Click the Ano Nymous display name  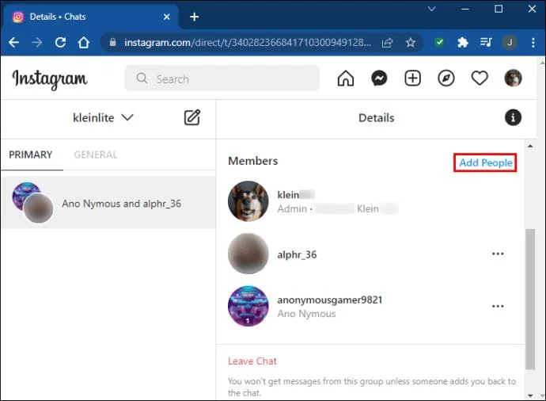click(306, 314)
